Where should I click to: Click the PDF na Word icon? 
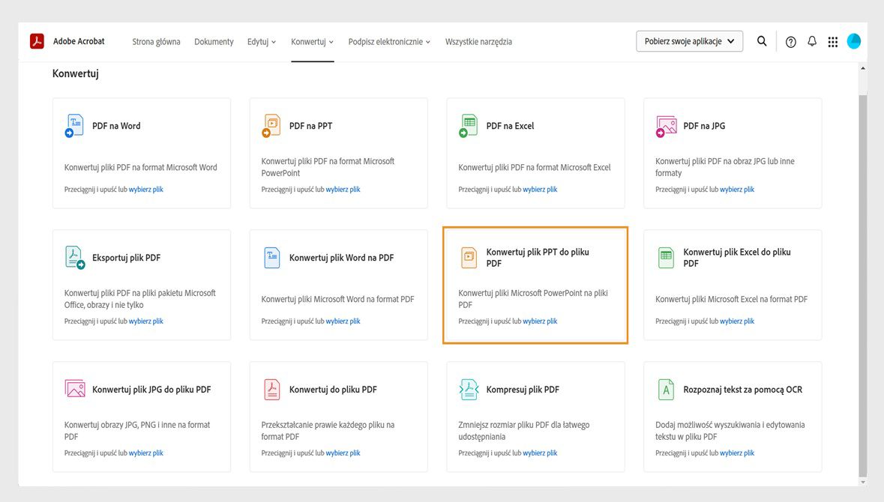point(74,126)
